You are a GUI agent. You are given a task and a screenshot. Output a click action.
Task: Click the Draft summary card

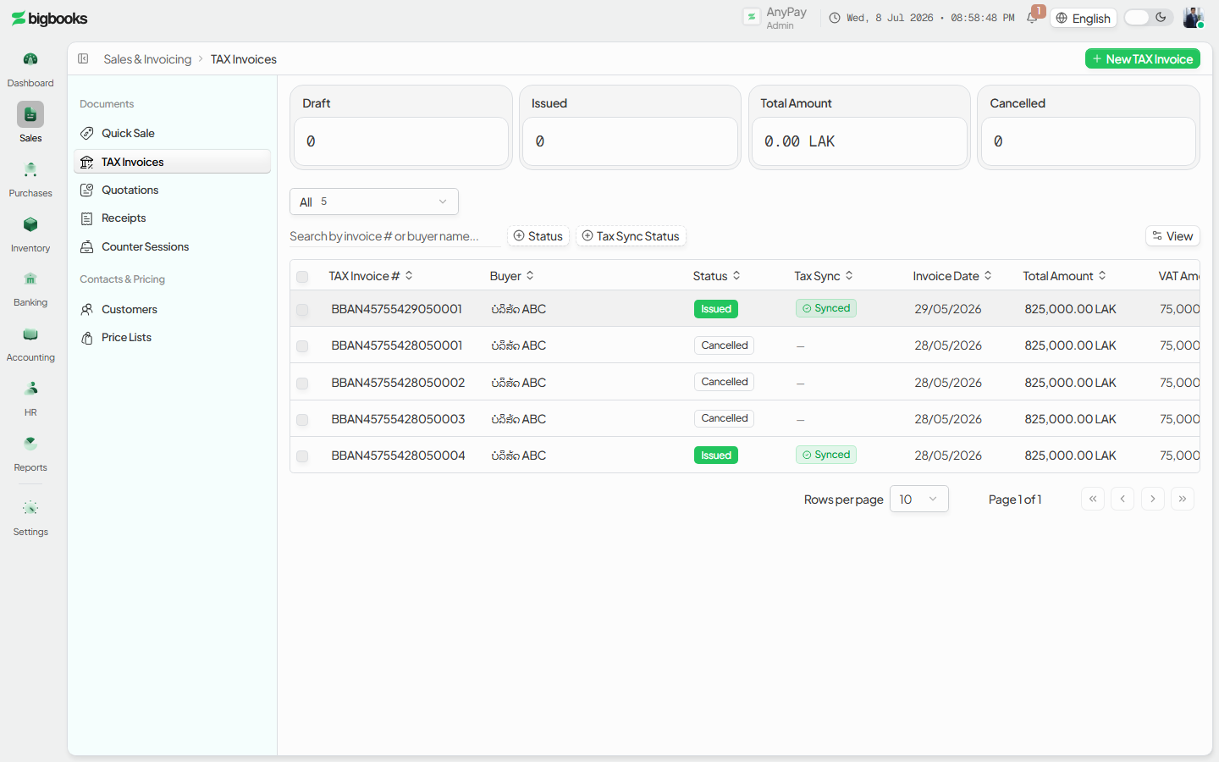point(401,127)
